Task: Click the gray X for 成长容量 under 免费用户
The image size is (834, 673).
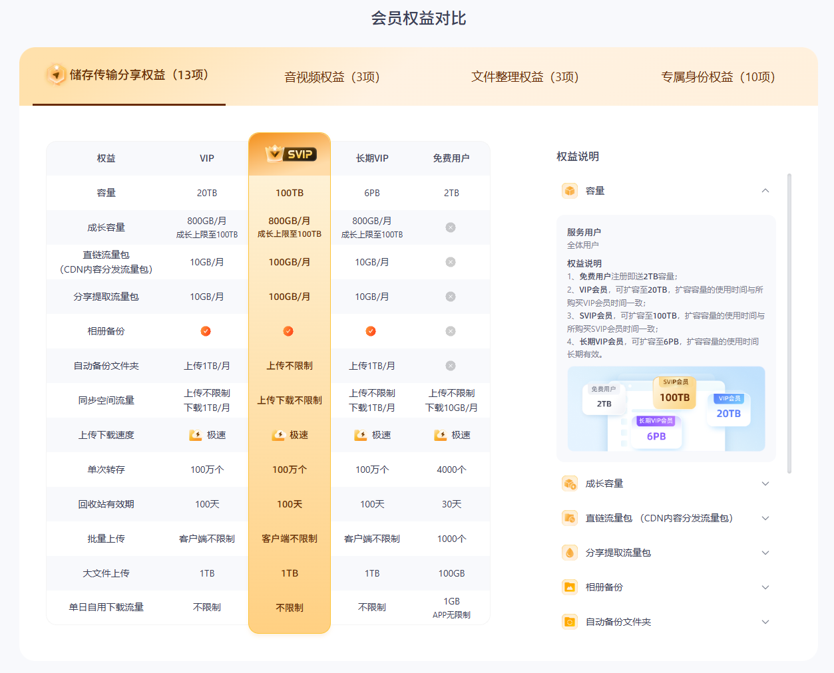Action: coord(451,227)
